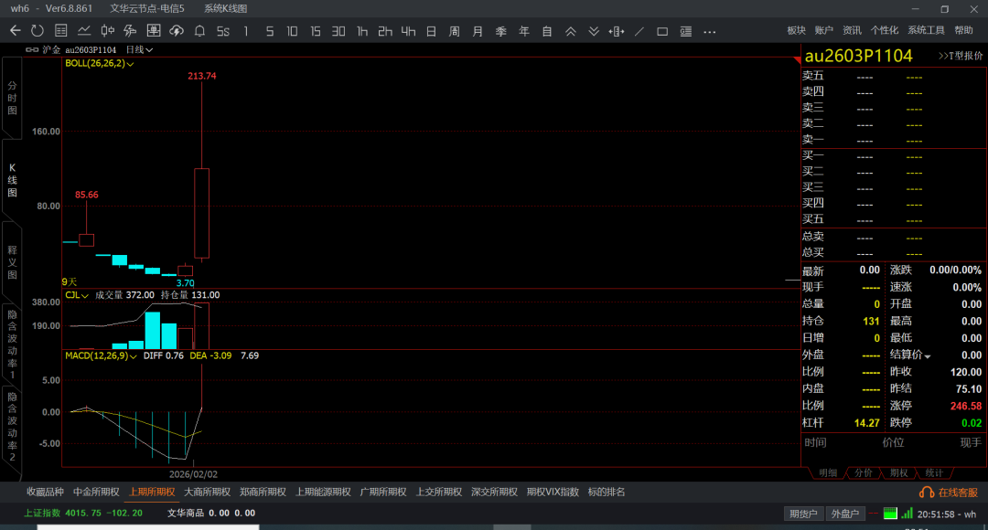Expand the BOLL(26,26,2) indicator dropdown
Image resolution: width=988 pixels, height=530 pixels.
tap(131, 64)
